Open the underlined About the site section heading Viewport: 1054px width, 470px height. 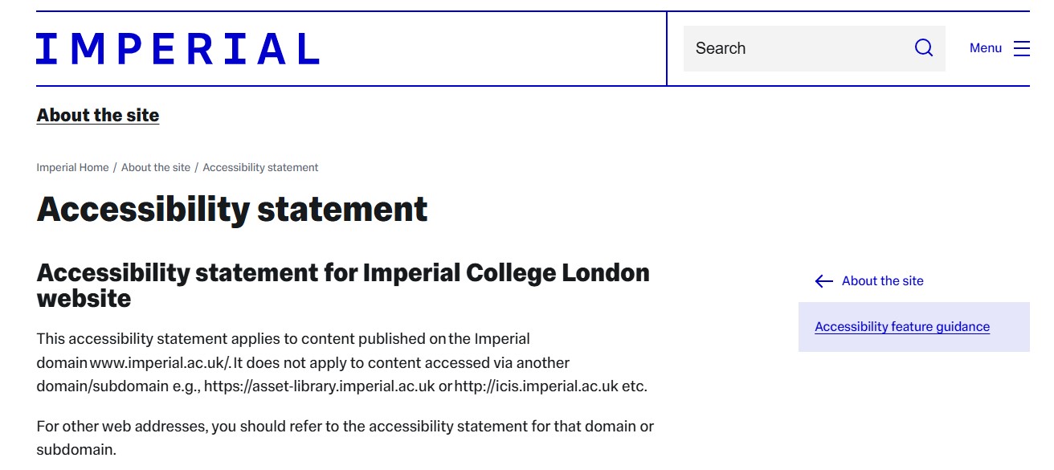98,115
